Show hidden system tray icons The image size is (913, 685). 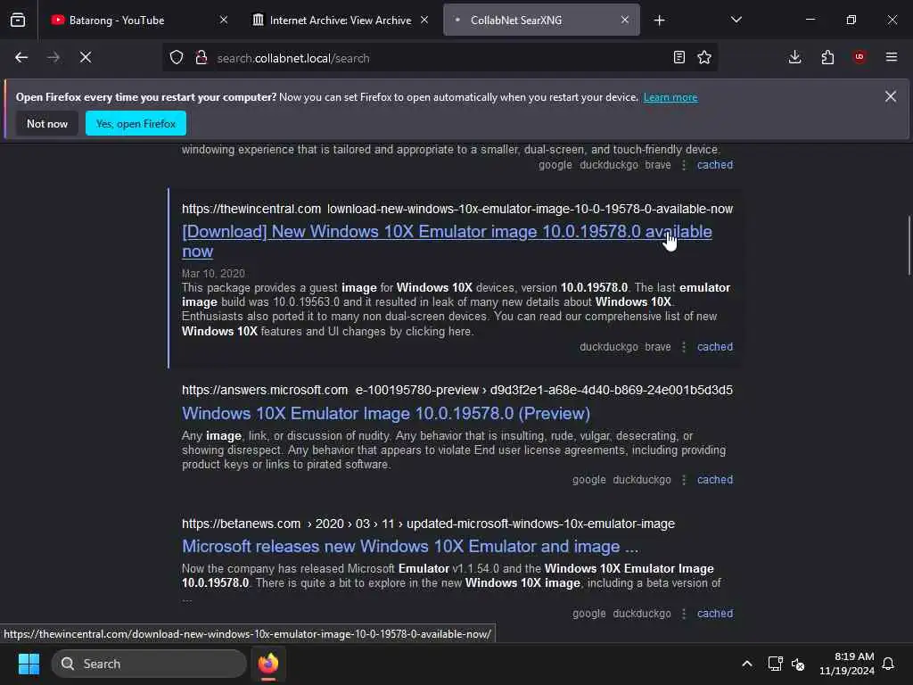(746, 664)
